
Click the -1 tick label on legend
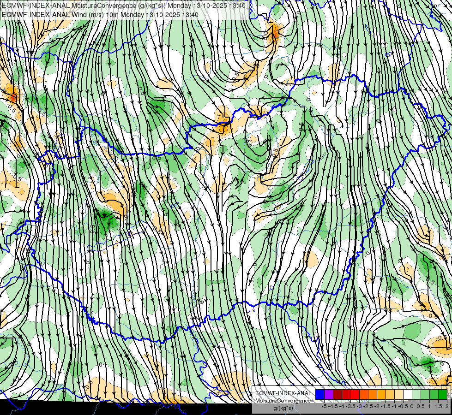tap(394, 406)
